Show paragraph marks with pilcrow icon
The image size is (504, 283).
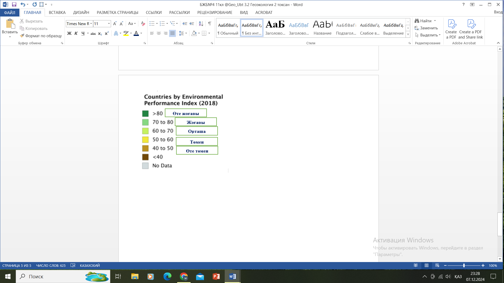point(210,24)
